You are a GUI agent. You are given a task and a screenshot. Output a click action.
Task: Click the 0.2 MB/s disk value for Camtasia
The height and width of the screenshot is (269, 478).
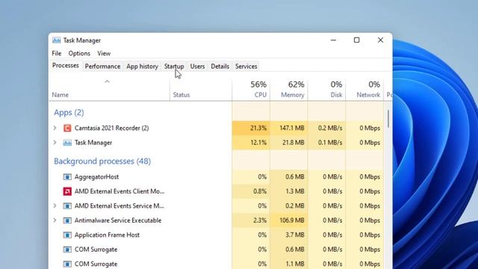(x=330, y=128)
